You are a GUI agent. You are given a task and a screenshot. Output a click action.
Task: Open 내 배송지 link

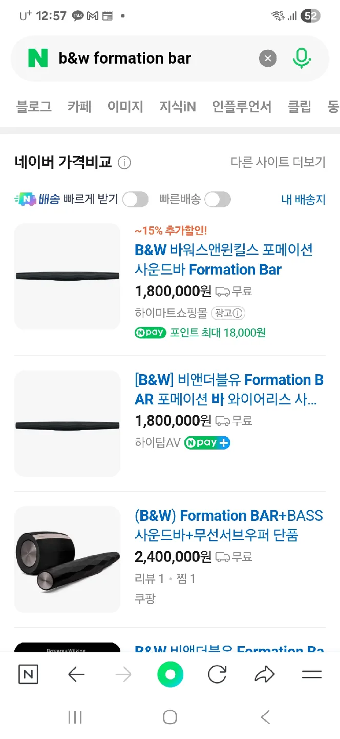[x=303, y=200]
